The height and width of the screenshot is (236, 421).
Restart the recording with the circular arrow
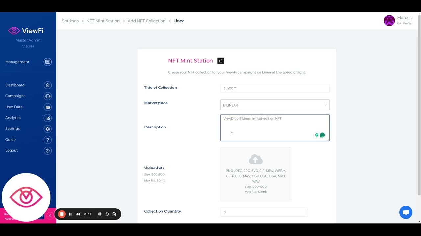pos(107,214)
